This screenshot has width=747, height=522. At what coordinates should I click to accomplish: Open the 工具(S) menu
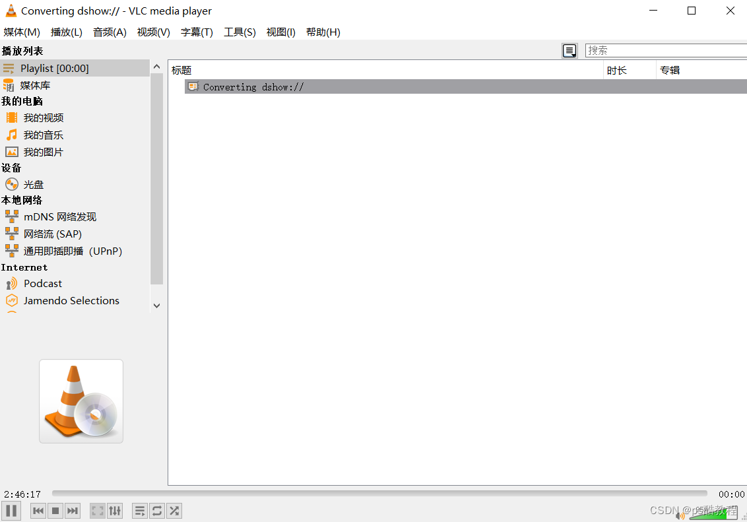click(x=240, y=32)
